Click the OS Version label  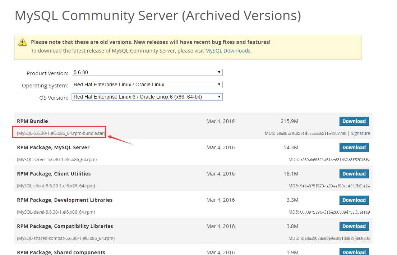(54, 98)
